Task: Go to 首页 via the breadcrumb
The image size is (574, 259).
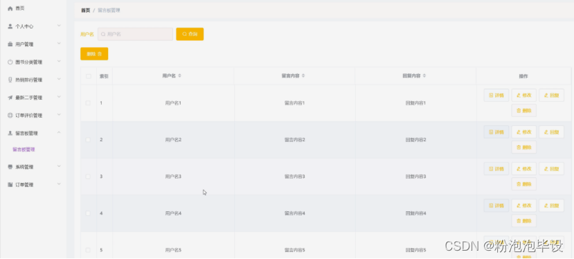Action: click(85, 10)
